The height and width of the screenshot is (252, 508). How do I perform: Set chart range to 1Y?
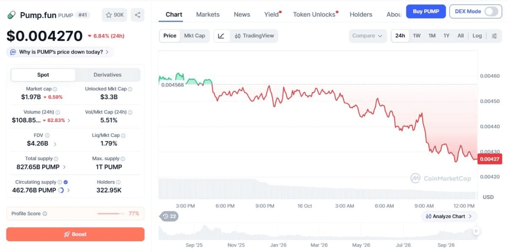(x=446, y=36)
